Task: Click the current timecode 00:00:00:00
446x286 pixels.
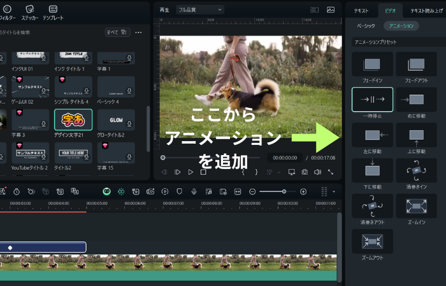Action: pyautogui.click(x=285, y=158)
